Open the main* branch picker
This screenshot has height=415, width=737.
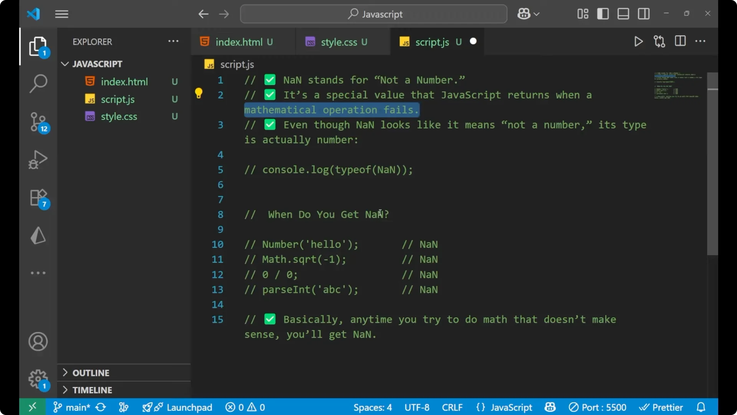click(x=75, y=407)
